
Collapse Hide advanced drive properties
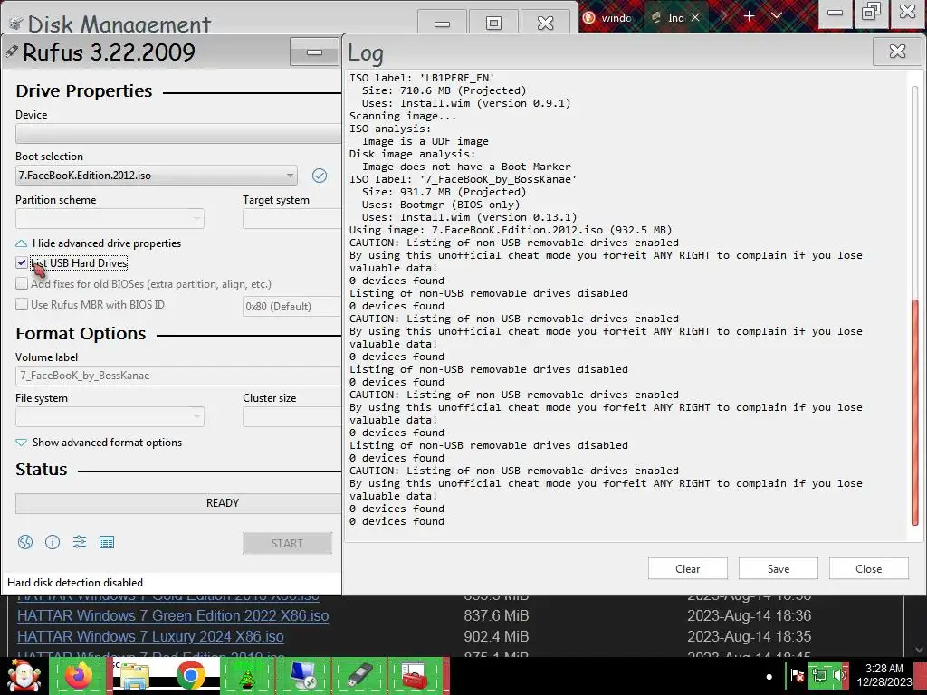click(98, 243)
